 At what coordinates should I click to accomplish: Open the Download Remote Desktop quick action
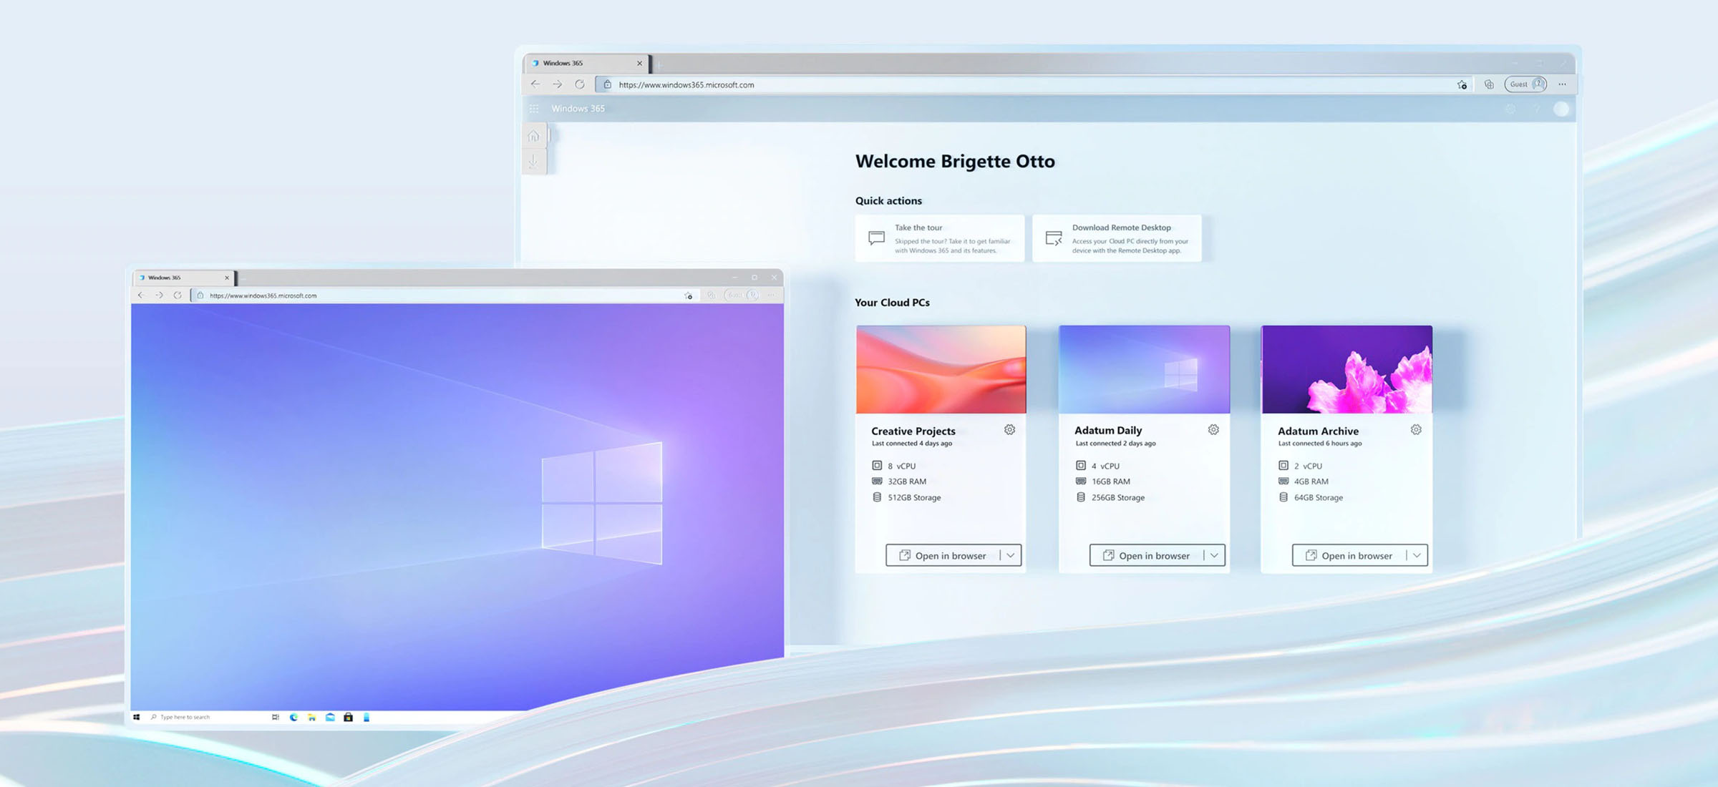point(1117,238)
